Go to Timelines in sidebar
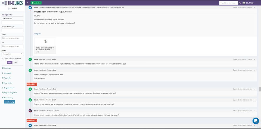The image size is (261, 129). coord(7,68)
